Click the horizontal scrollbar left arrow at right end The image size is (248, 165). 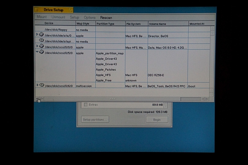[203, 99]
